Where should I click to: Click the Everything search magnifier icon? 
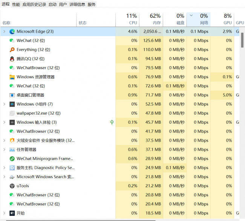[12, 50]
